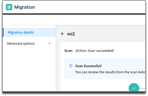Click the teal checkmark step circle
Image resolution: width=148 pixels, height=96 pixels.
point(134,87)
